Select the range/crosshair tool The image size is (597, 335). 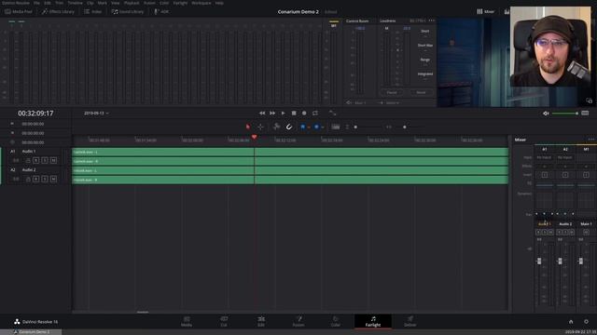point(260,127)
